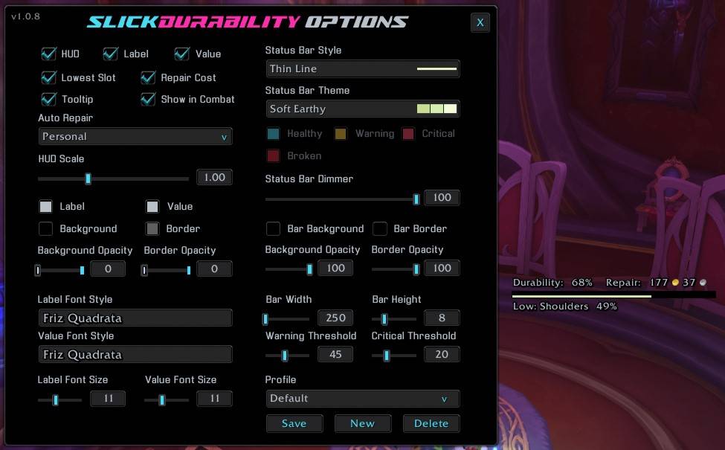The image size is (725, 450).
Task: Open the Label Font Style Friz Quadrata selector
Action: (x=135, y=318)
